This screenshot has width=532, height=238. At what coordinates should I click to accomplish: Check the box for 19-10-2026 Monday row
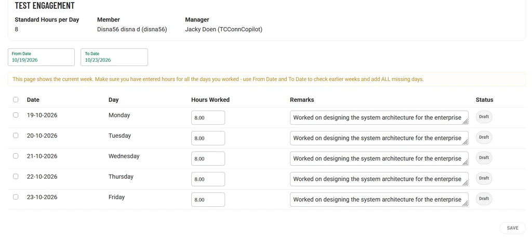pyautogui.click(x=16, y=115)
